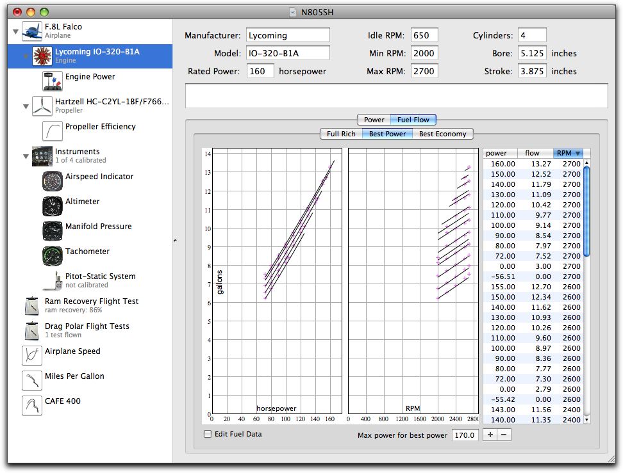Click the scroll down arrow of fuel table
The height and width of the screenshot is (473, 623).
tap(587, 420)
